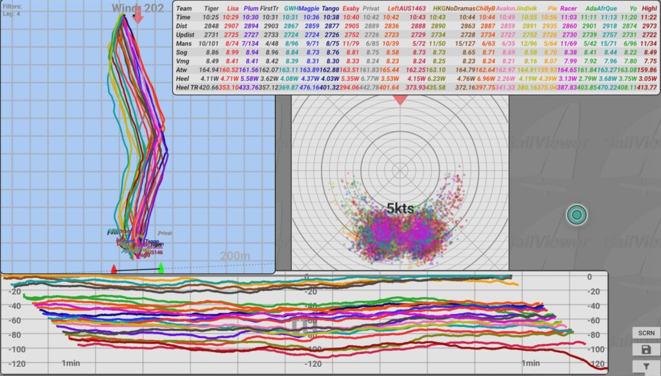The image size is (661, 376).
Task: Click Tiger's Atw value 164.94
Action: coord(208,70)
